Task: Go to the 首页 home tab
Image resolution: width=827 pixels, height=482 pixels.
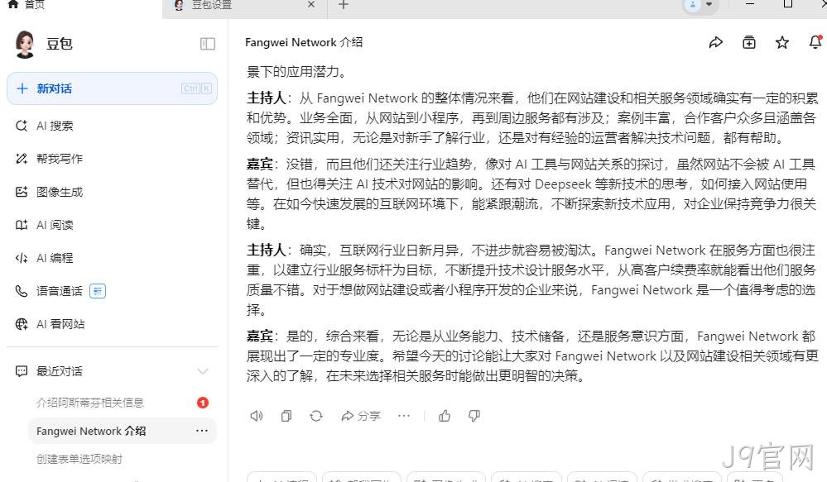Action: pos(26,5)
